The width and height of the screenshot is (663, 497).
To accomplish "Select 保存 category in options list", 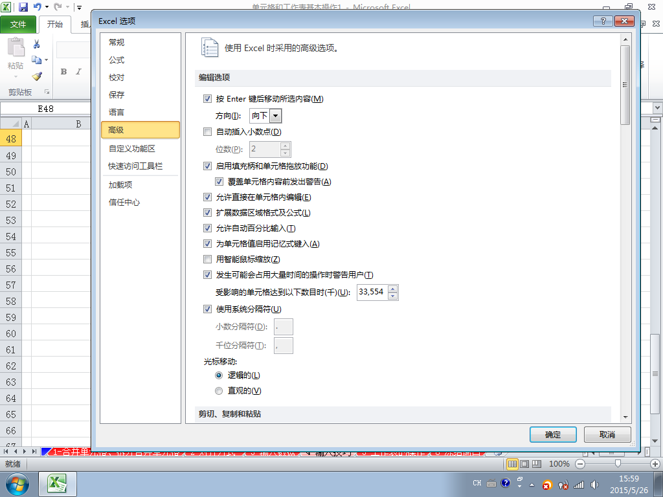I will (140, 94).
